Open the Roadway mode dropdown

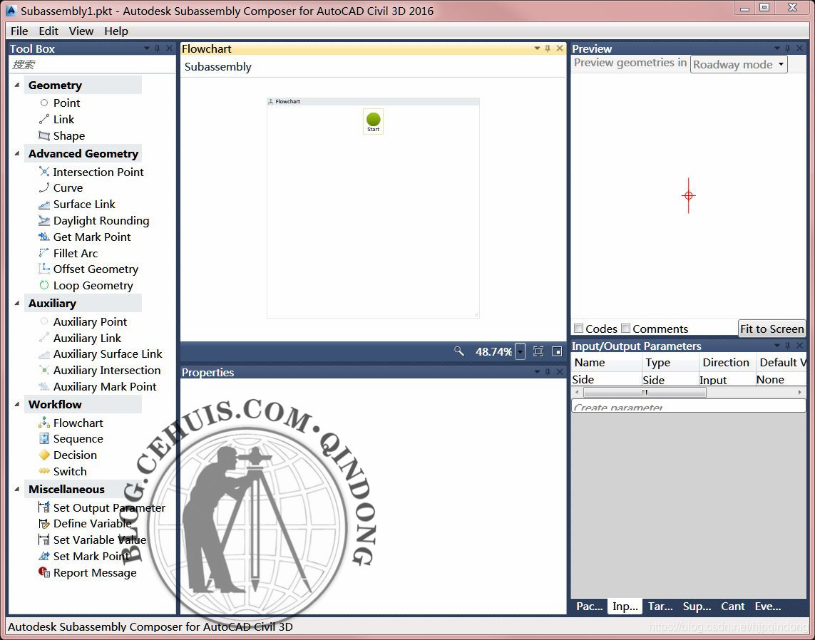tap(739, 64)
